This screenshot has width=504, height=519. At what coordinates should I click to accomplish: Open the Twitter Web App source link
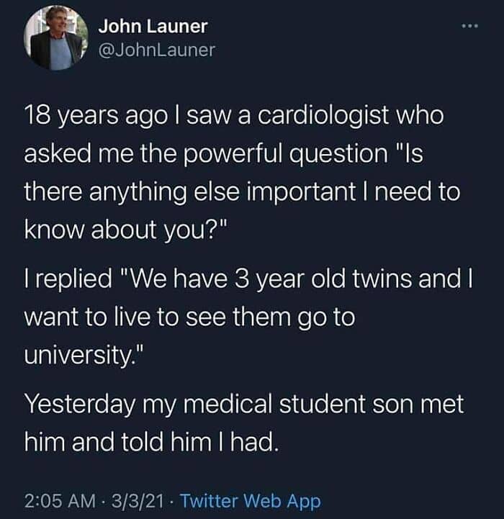[x=251, y=501]
